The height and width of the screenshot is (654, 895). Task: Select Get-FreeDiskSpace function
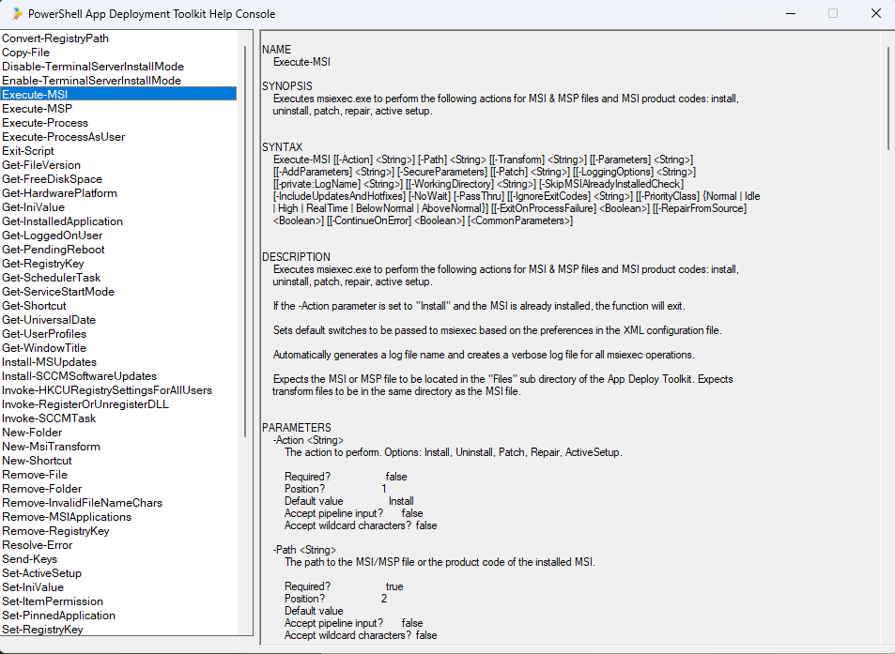point(52,179)
